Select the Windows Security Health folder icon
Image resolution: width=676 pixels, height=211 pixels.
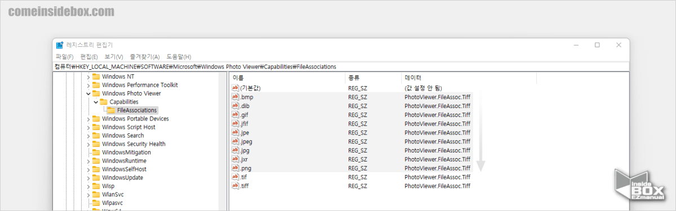96,144
